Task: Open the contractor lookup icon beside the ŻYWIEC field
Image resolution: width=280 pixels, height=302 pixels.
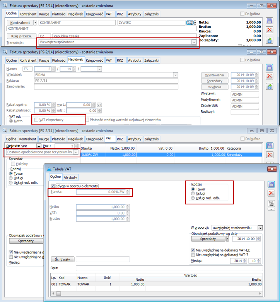Action: pyautogui.click(x=190, y=22)
